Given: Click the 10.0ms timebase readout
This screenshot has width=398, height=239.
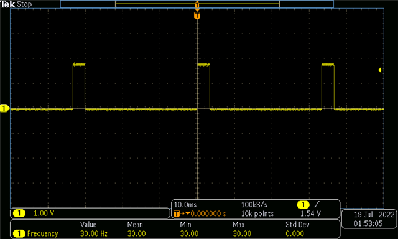Looking at the screenshot, I should click(x=185, y=205).
